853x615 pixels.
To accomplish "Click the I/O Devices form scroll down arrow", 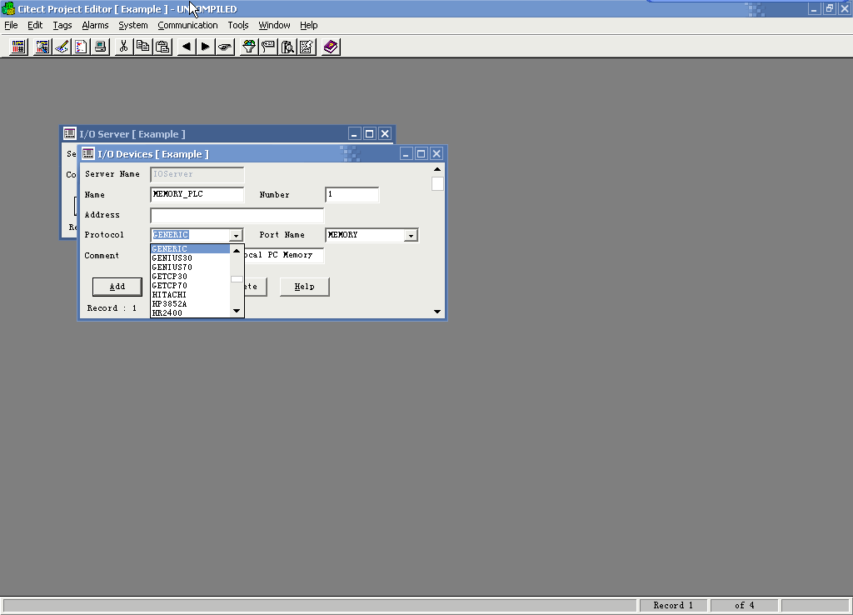I will coord(437,312).
